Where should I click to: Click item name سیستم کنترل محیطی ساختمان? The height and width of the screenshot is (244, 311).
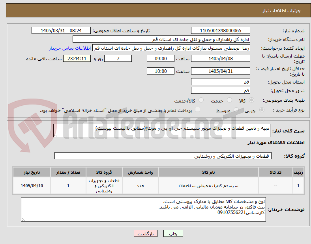[208, 186]
